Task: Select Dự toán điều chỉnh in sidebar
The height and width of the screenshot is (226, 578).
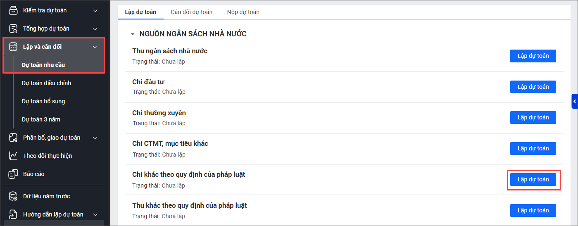Action: [46, 83]
